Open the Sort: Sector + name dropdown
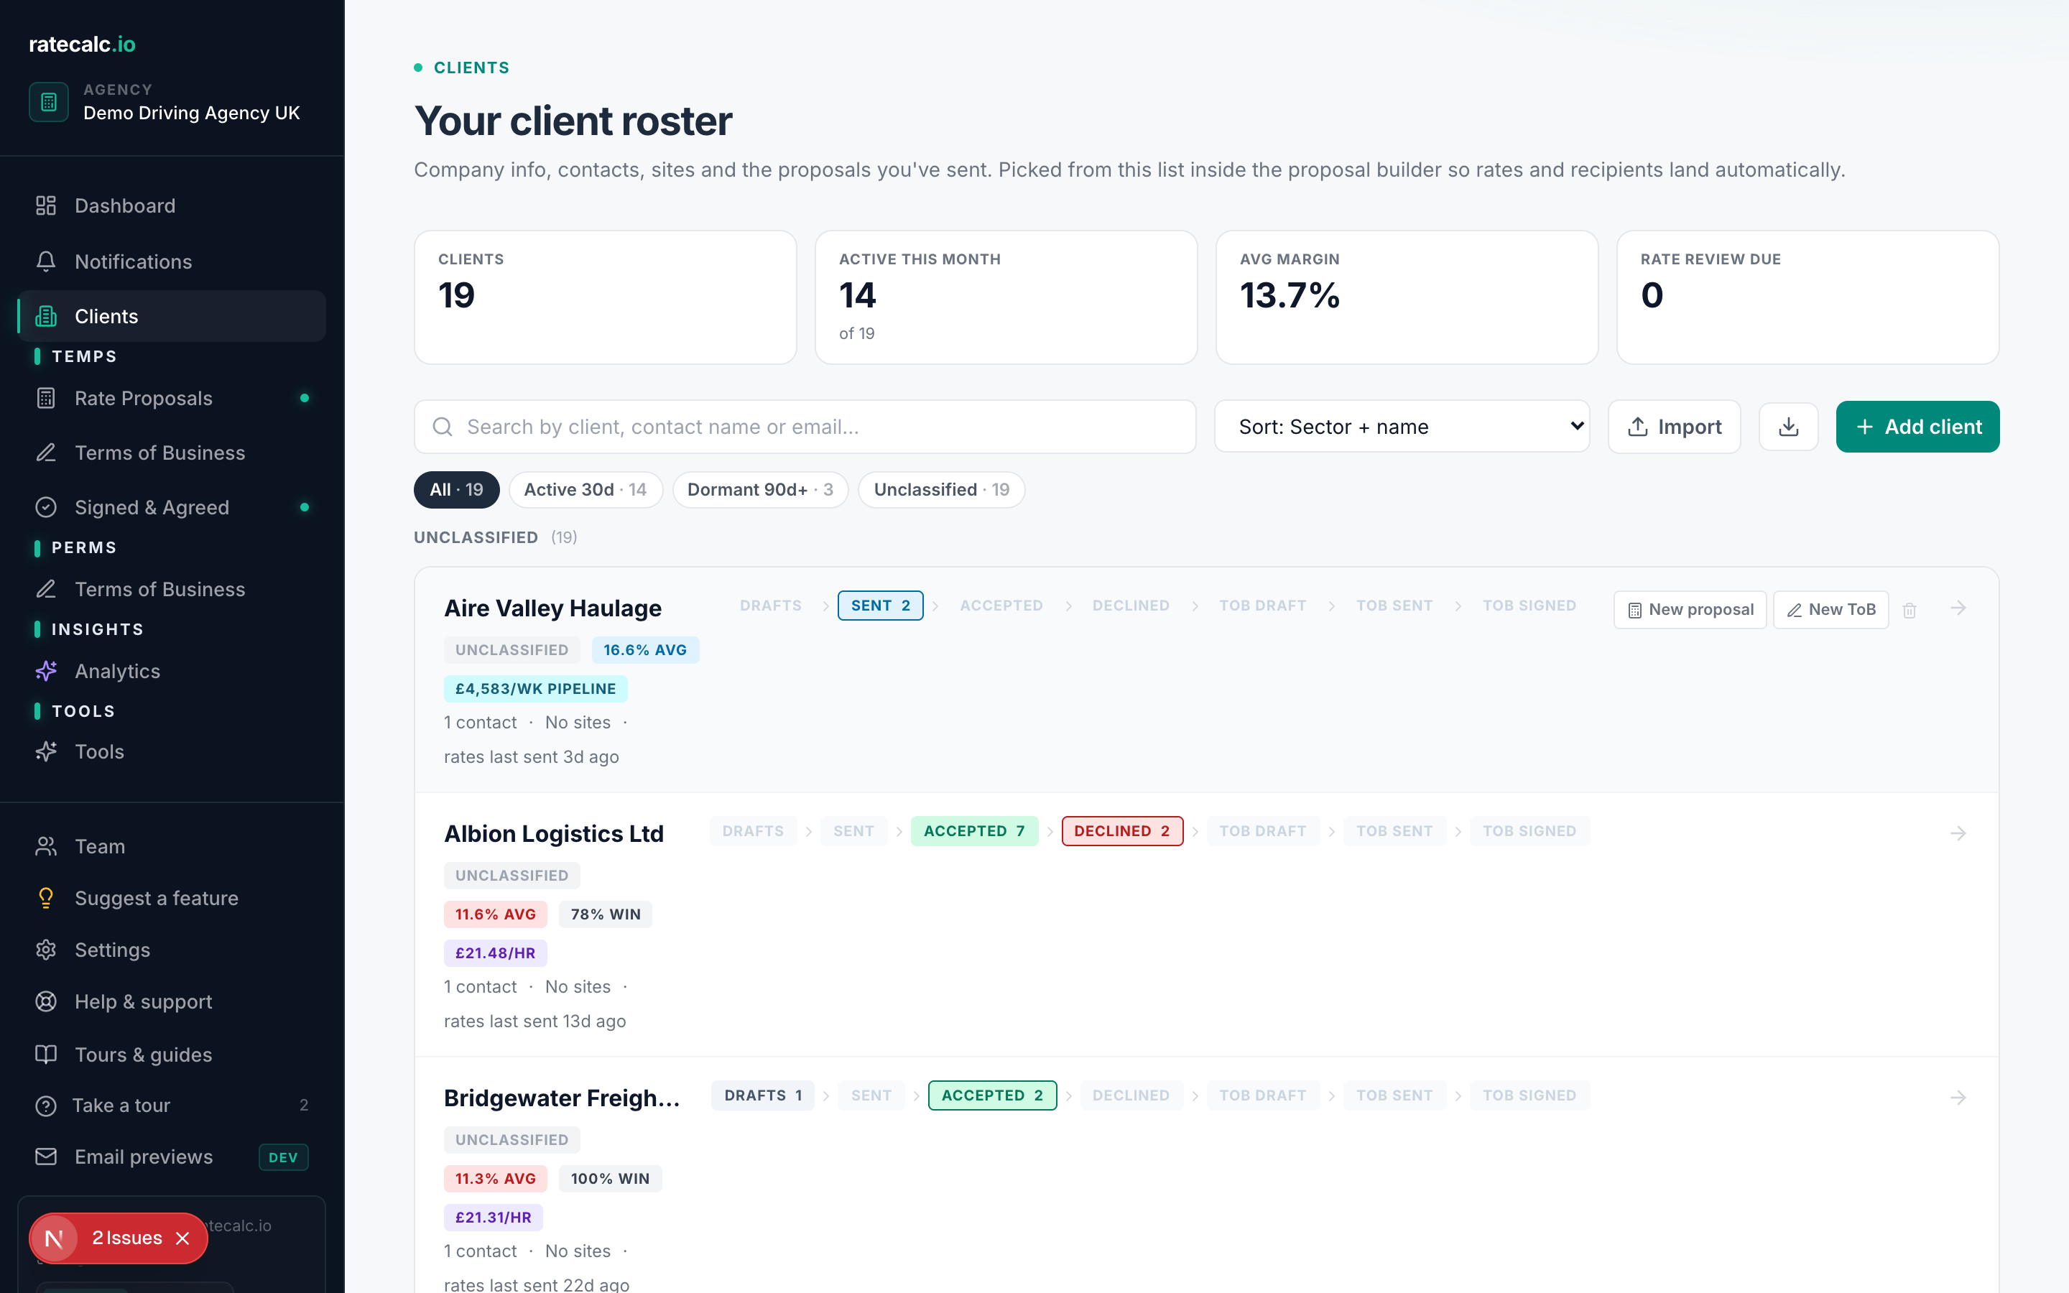The image size is (2069, 1293). tap(1402, 427)
